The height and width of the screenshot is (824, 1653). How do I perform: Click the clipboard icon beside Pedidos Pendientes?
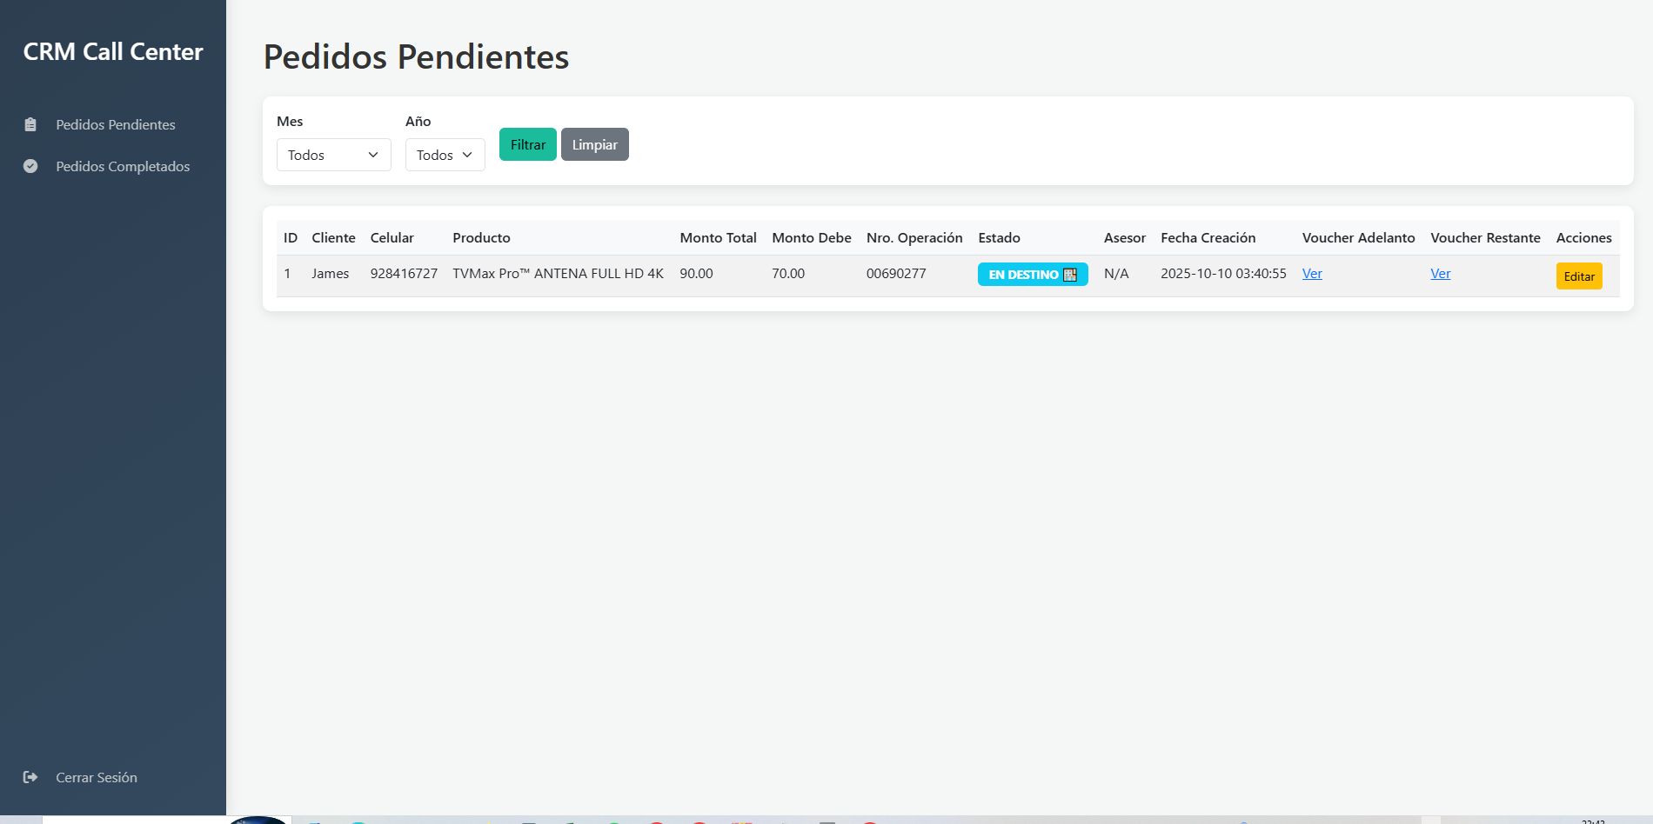pos(30,124)
